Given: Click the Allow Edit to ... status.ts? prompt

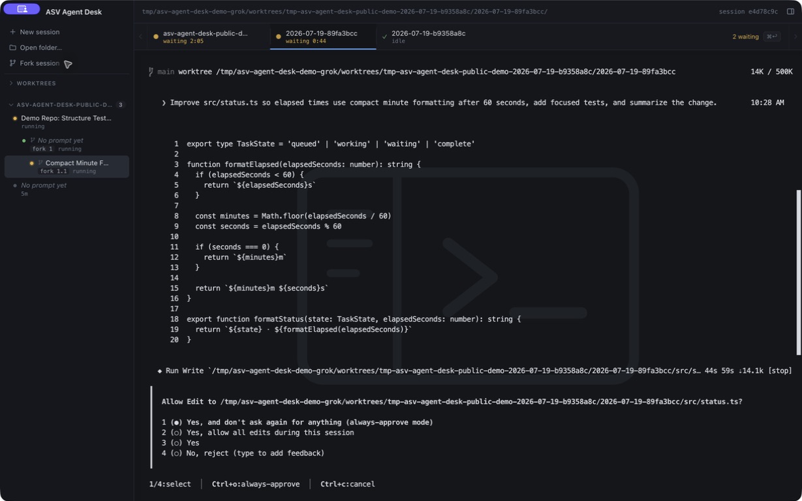Looking at the screenshot, I should point(452,402).
